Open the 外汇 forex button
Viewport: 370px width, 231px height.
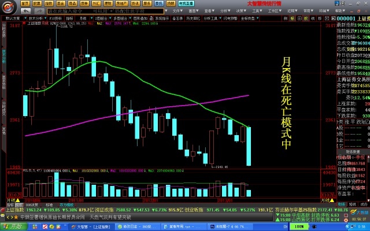pos(96,3)
